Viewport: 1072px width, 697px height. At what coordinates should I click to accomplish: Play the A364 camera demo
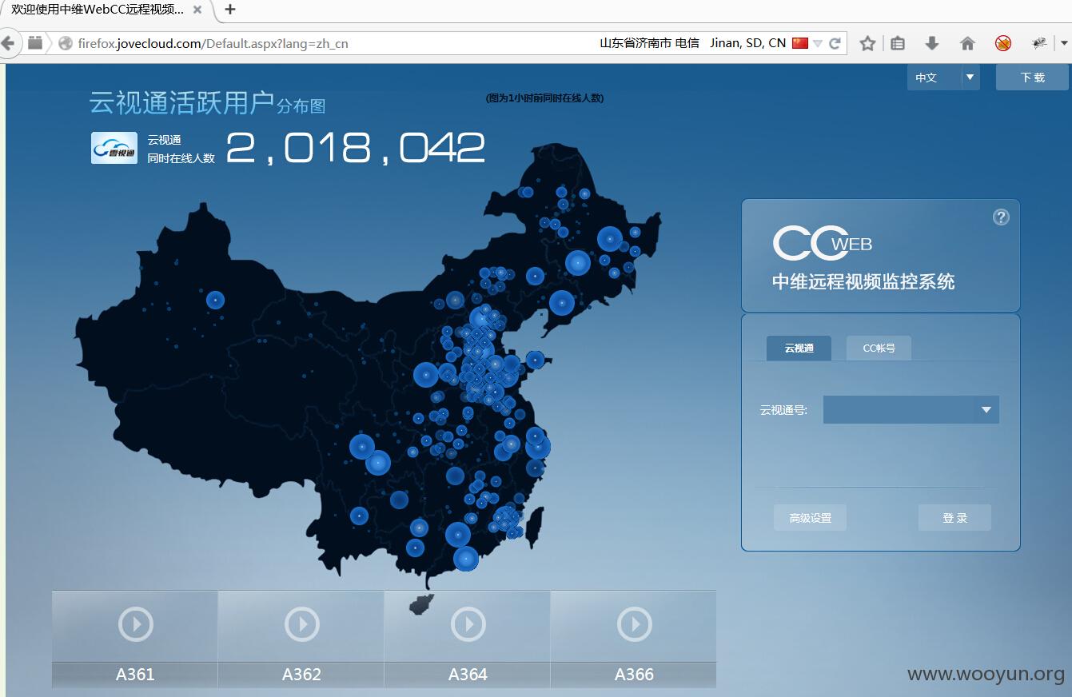468,624
